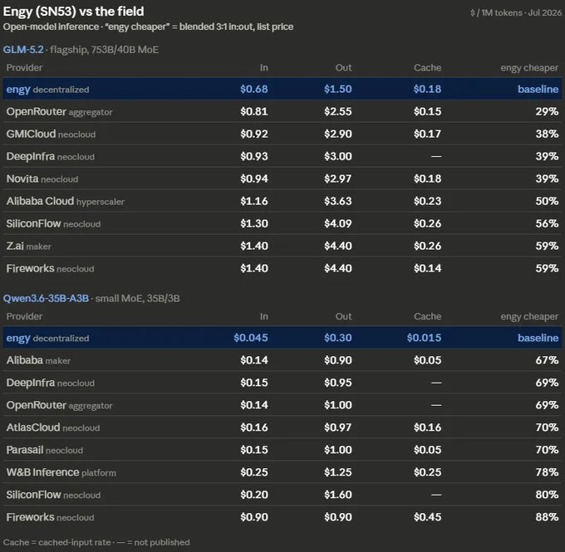The image size is (565, 552).
Task: Click the 38% engy cheaper value
Action: (x=547, y=134)
